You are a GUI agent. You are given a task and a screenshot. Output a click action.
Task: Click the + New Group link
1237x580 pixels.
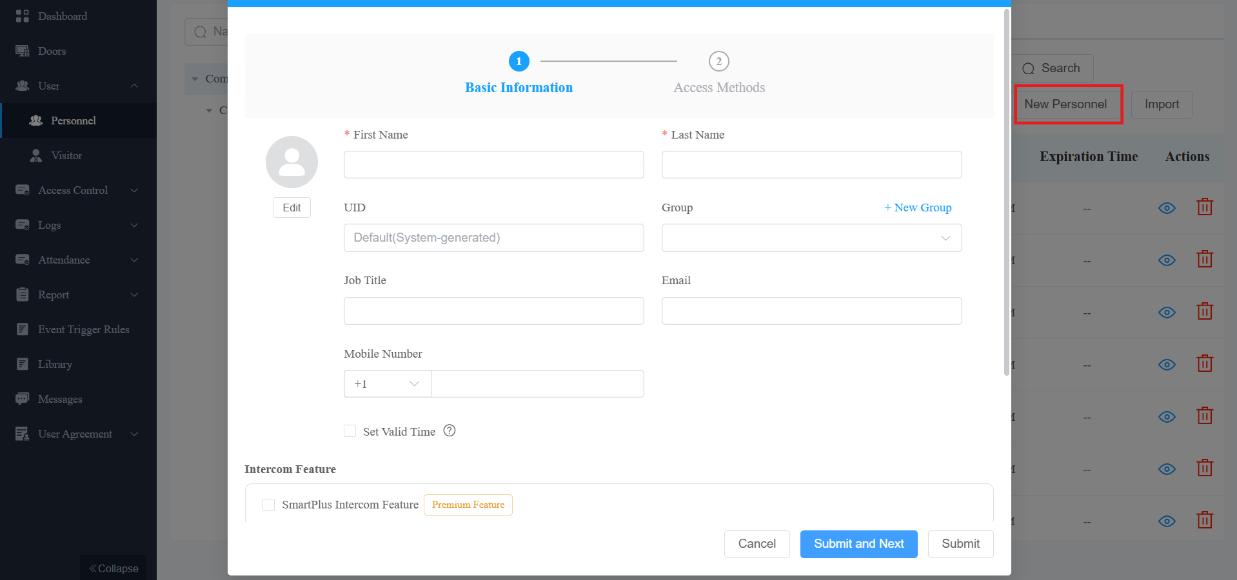point(918,208)
